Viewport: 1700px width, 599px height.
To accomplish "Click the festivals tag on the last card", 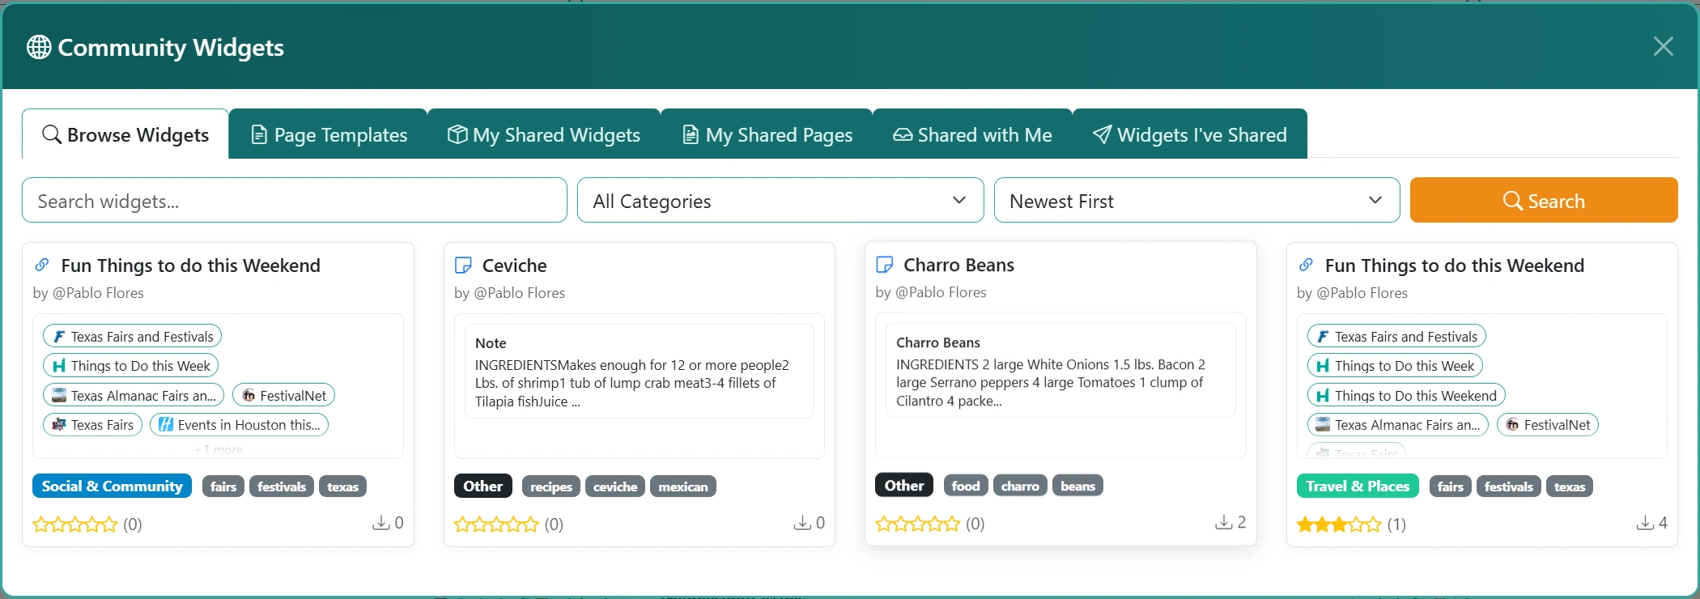I will (x=1509, y=486).
